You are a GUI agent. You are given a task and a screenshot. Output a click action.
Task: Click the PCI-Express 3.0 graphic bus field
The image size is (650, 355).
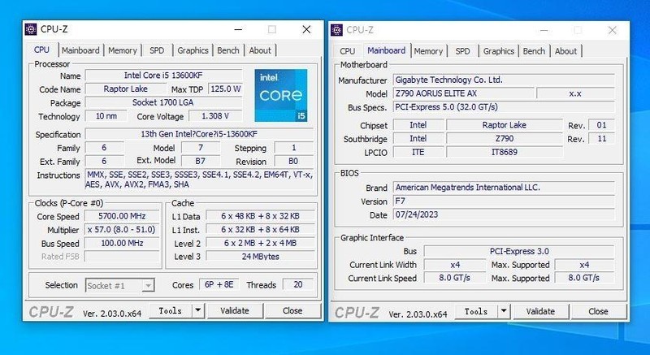pos(519,251)
